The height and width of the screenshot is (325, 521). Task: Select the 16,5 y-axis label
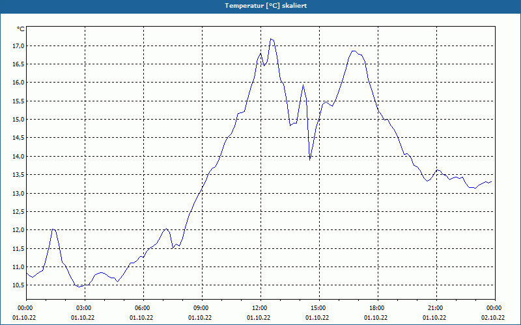(x=19, y=64)
